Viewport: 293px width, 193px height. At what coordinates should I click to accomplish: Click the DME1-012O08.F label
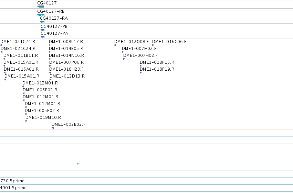click(132, 41)
